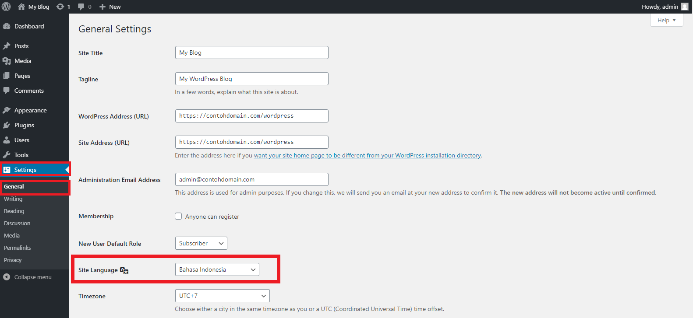Expand the Help panel tab
The width and height of the screenshot is (693, 318).
tap(666, 20)
